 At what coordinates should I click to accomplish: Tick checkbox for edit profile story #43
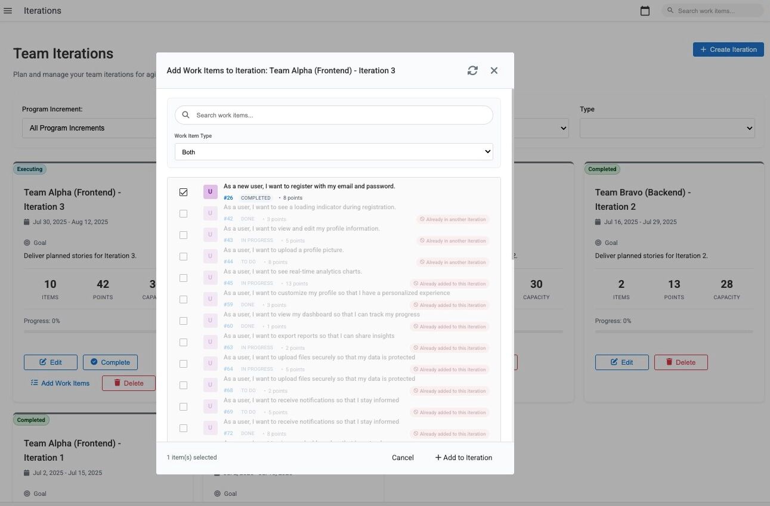pos(183,235)
